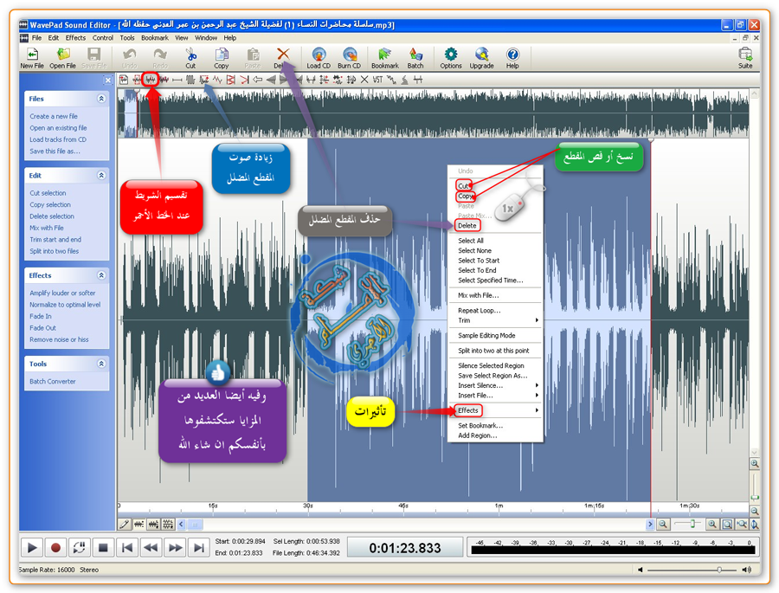Click the horizontal zoom slider handle
Viewport: 779px width, 593px height.
coord(692,524)
